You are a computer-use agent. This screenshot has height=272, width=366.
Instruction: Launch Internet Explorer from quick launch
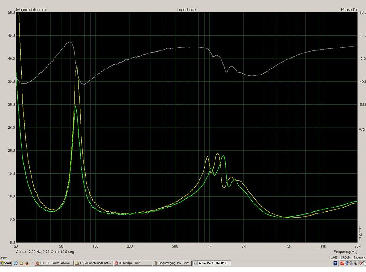pyautogui.click(x=16, y=263)
